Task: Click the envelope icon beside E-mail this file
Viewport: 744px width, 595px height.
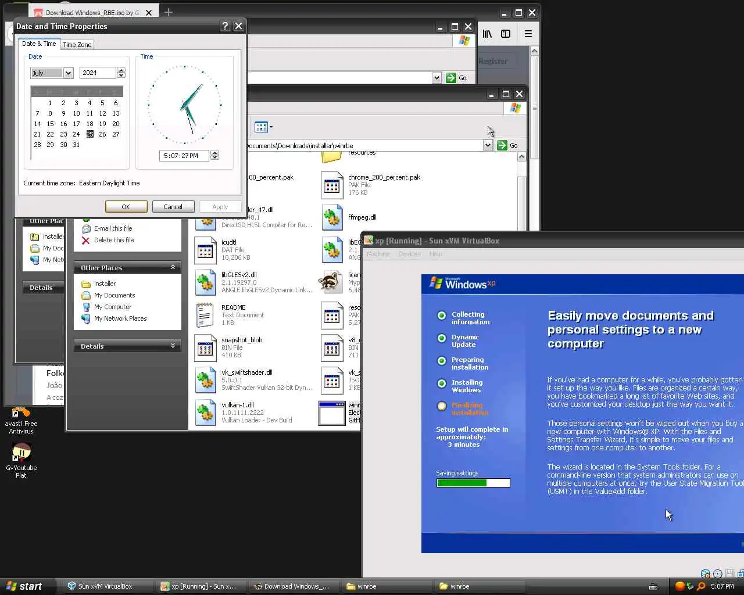Action: 86,228
